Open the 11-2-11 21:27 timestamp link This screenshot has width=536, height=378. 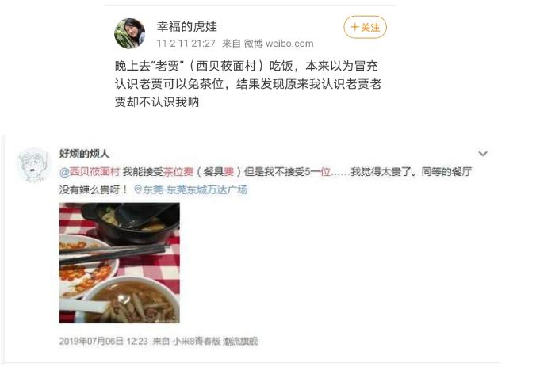pyautogui.click(x=186, y=44)
